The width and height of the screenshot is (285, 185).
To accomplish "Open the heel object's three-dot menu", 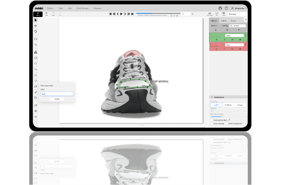I will (245, 45).
